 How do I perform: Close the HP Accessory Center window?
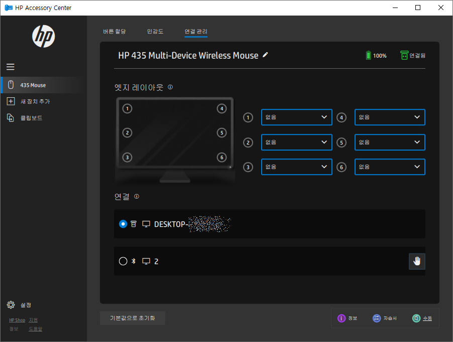[x=441, y=8]
